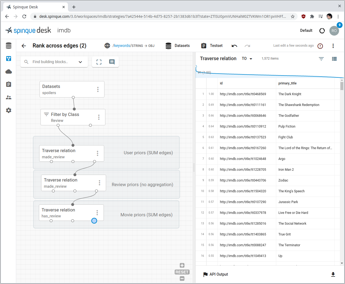Screen dimensions: 345x284
Task: Zoom in the canvas with plus
Action: click(x=182, y=265)
